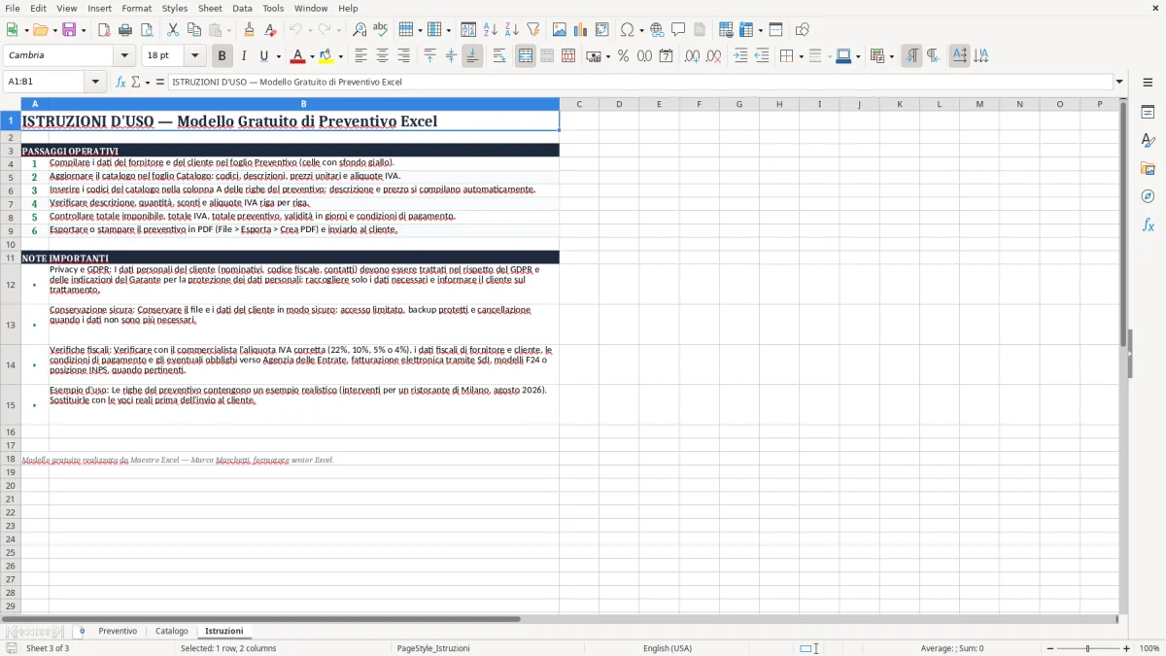This screenshot has height=656, width=1166.
Task: Toggle Right-To-Left paragraph direction
Action: click(933, 56)
